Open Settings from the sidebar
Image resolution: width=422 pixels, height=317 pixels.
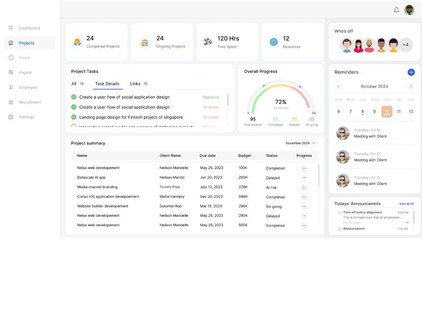coord(27,117)
